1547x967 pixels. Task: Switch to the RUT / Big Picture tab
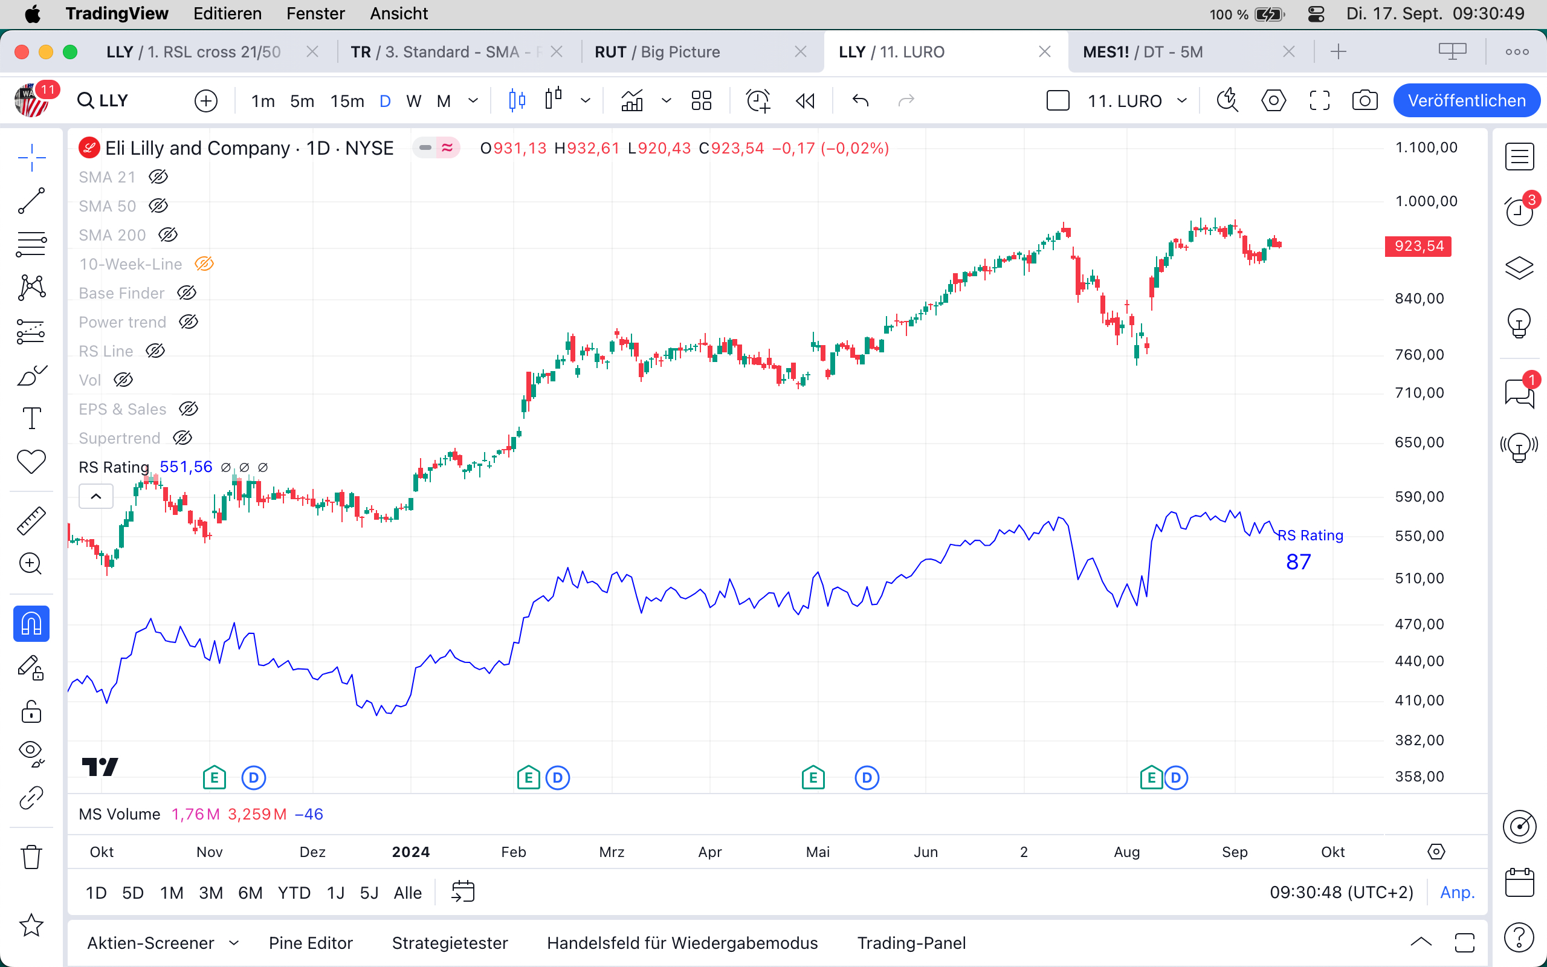657,52
